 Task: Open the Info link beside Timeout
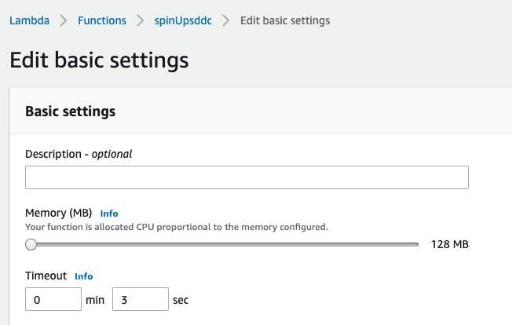(83, 276)
